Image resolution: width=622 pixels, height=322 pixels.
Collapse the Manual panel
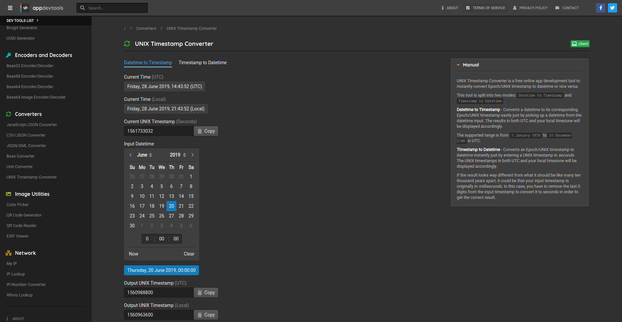[x=458, y=65]
